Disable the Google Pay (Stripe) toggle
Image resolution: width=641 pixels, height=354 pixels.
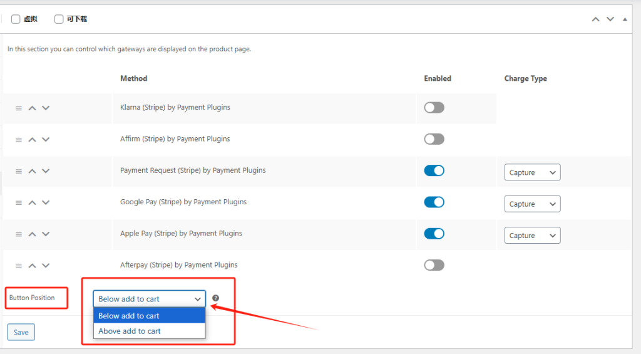[434, 202]
